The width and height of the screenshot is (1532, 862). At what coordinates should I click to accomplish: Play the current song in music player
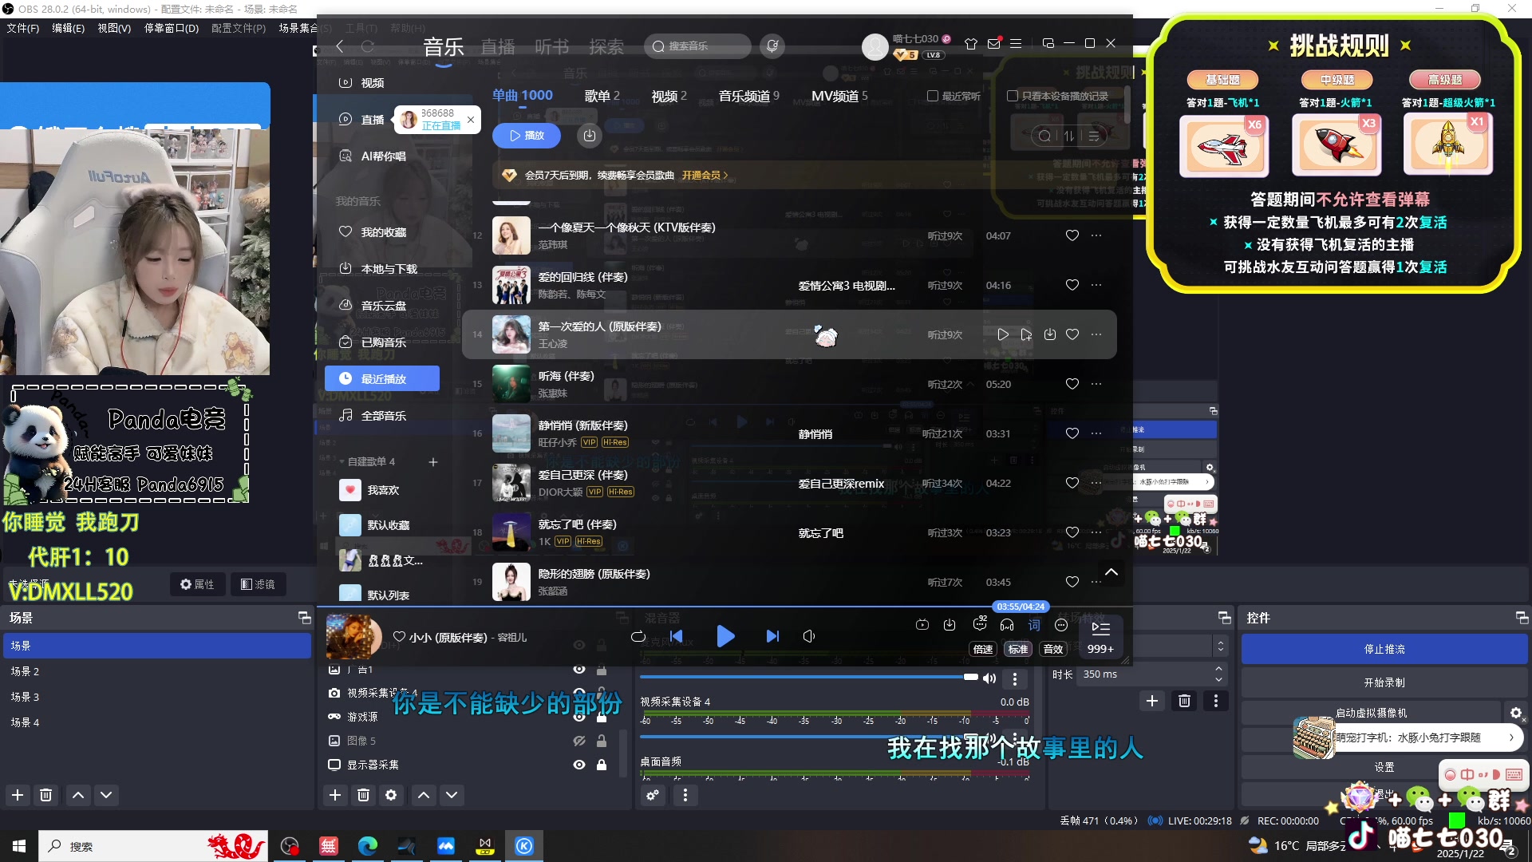pos(725,636)
